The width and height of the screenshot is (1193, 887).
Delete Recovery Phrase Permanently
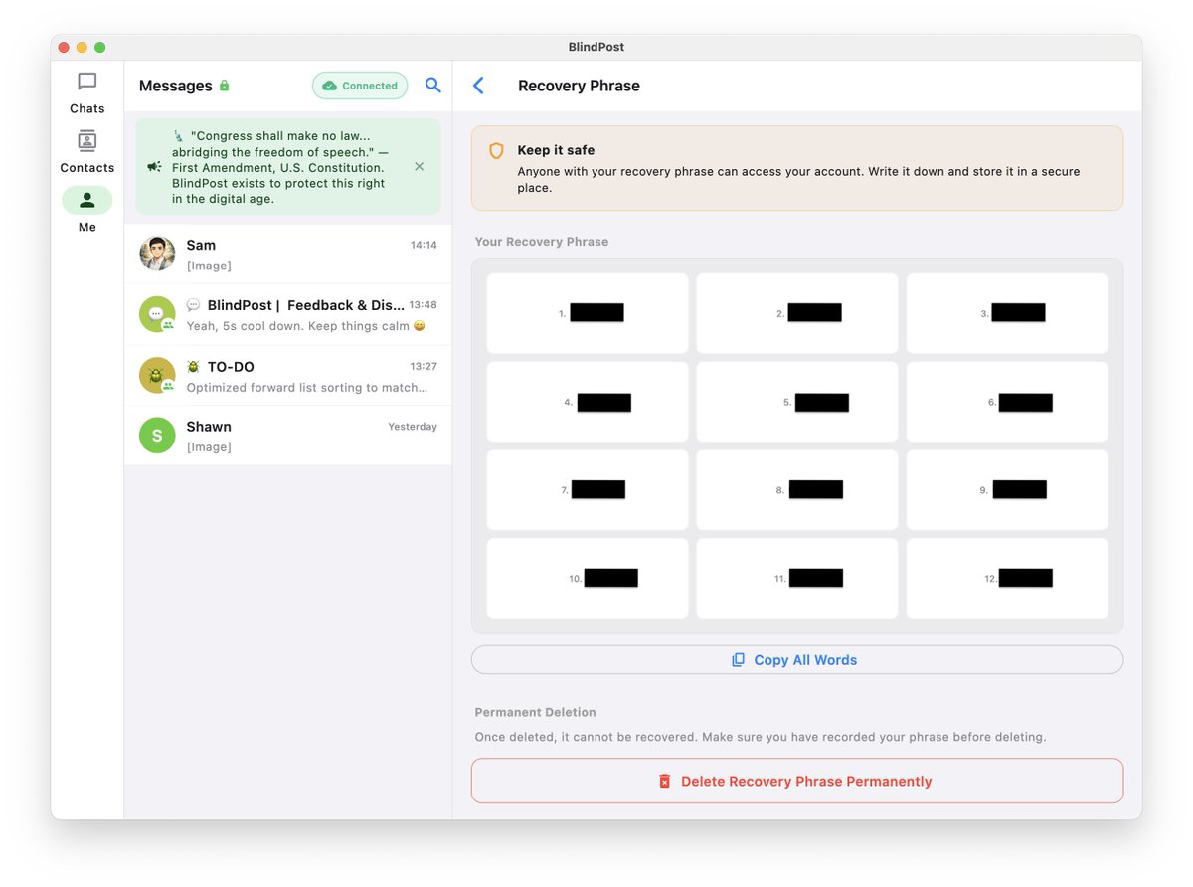[797, 781]
